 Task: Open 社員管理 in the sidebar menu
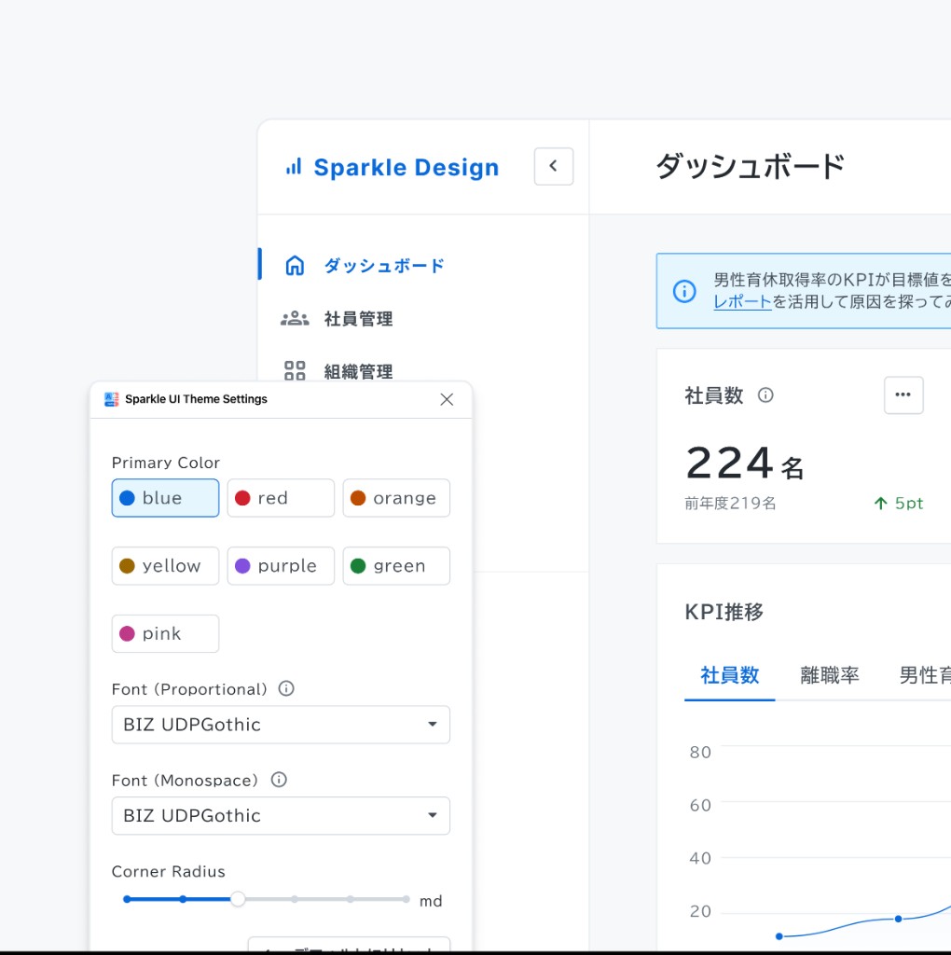(x=359, y=319)
